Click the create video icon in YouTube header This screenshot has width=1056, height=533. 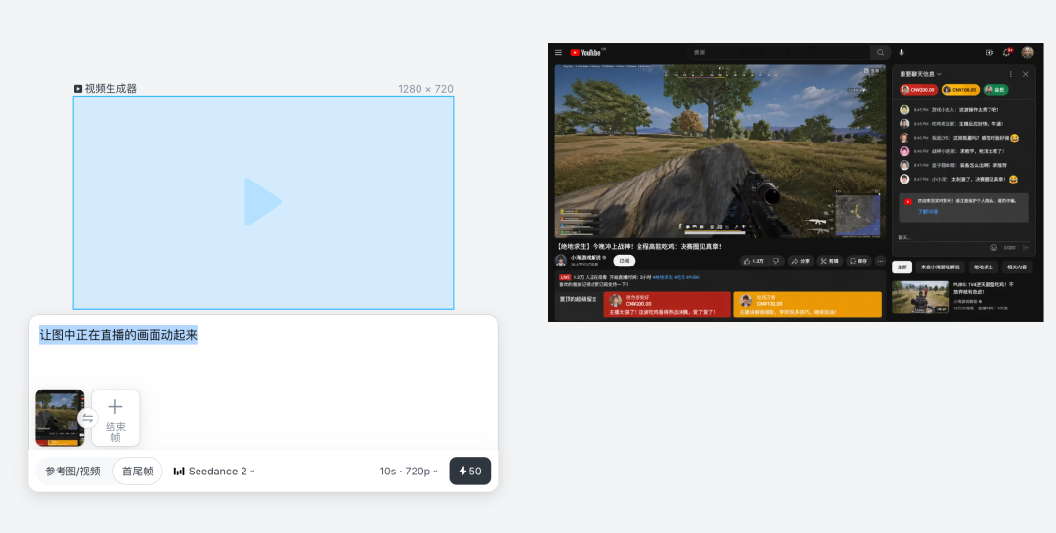click(x=990, y=53)
